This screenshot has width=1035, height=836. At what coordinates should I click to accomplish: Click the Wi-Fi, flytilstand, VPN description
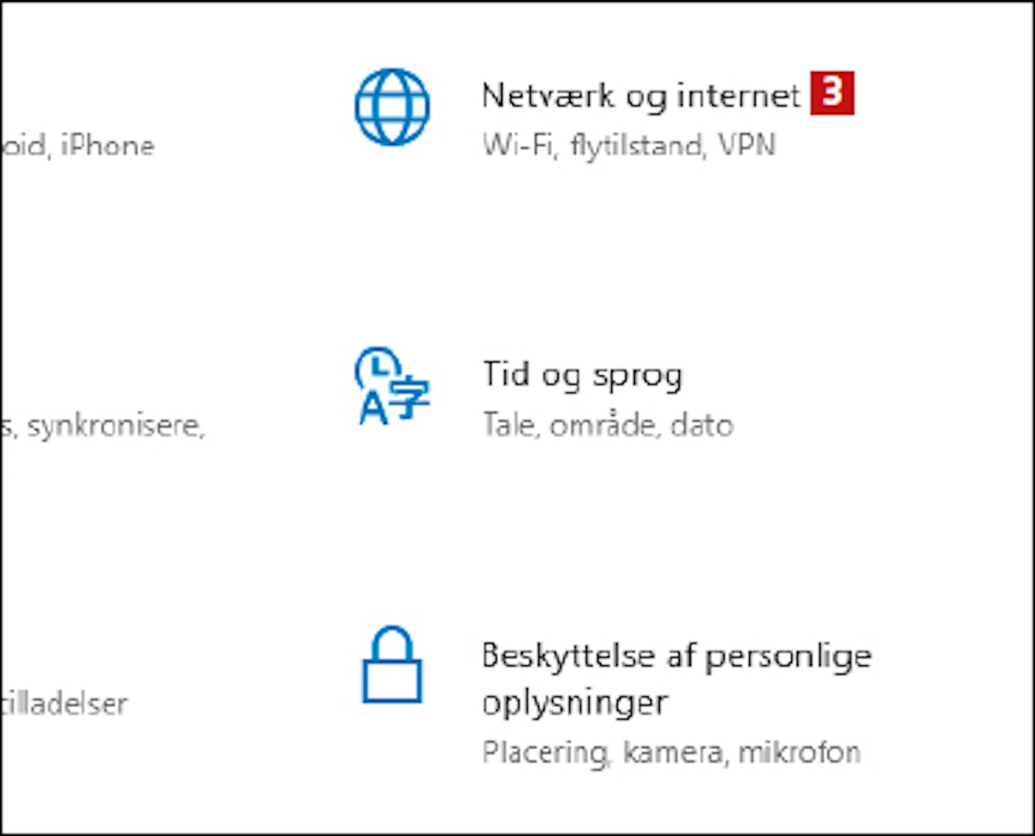click(x=629, y=146)
